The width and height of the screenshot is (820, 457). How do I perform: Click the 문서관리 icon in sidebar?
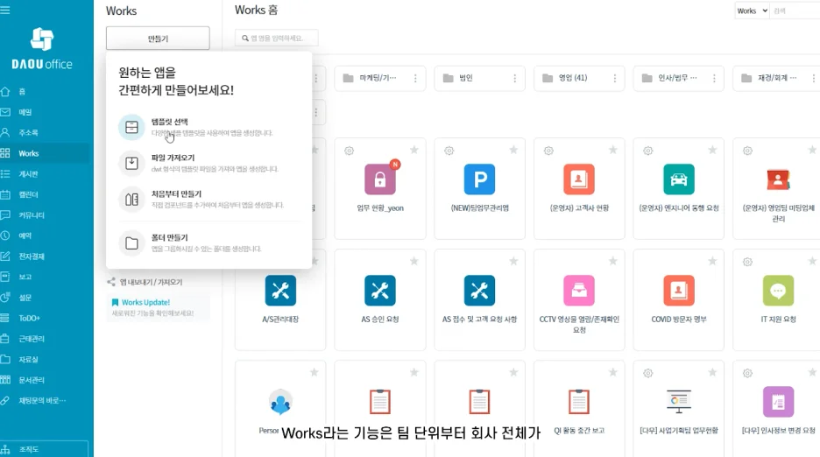click(5, 380)
